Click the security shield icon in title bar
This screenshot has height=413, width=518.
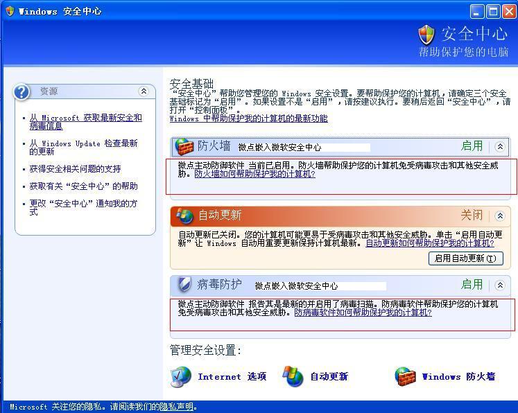tap(9, 11)
